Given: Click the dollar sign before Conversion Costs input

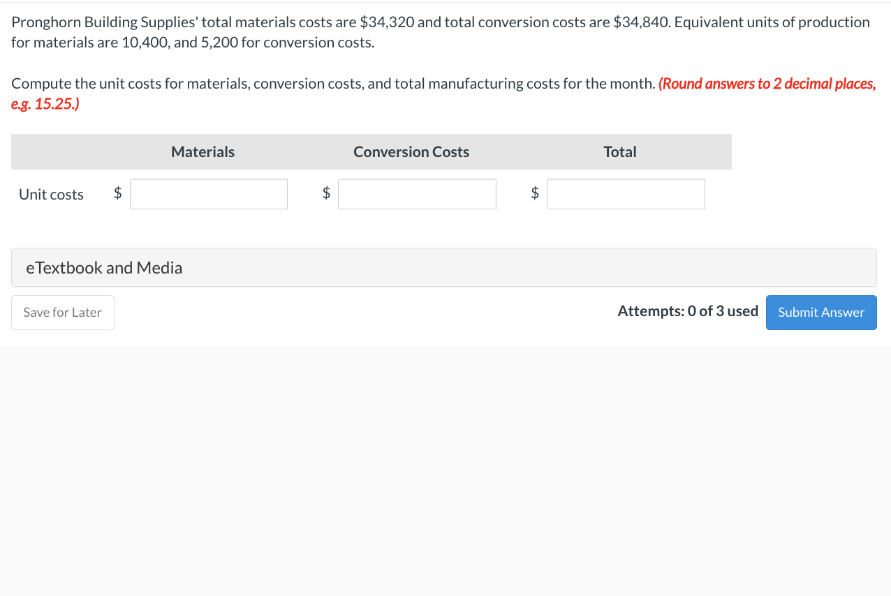Looking at the screenshot, I should pyautogui.click(x=326, y=193).
